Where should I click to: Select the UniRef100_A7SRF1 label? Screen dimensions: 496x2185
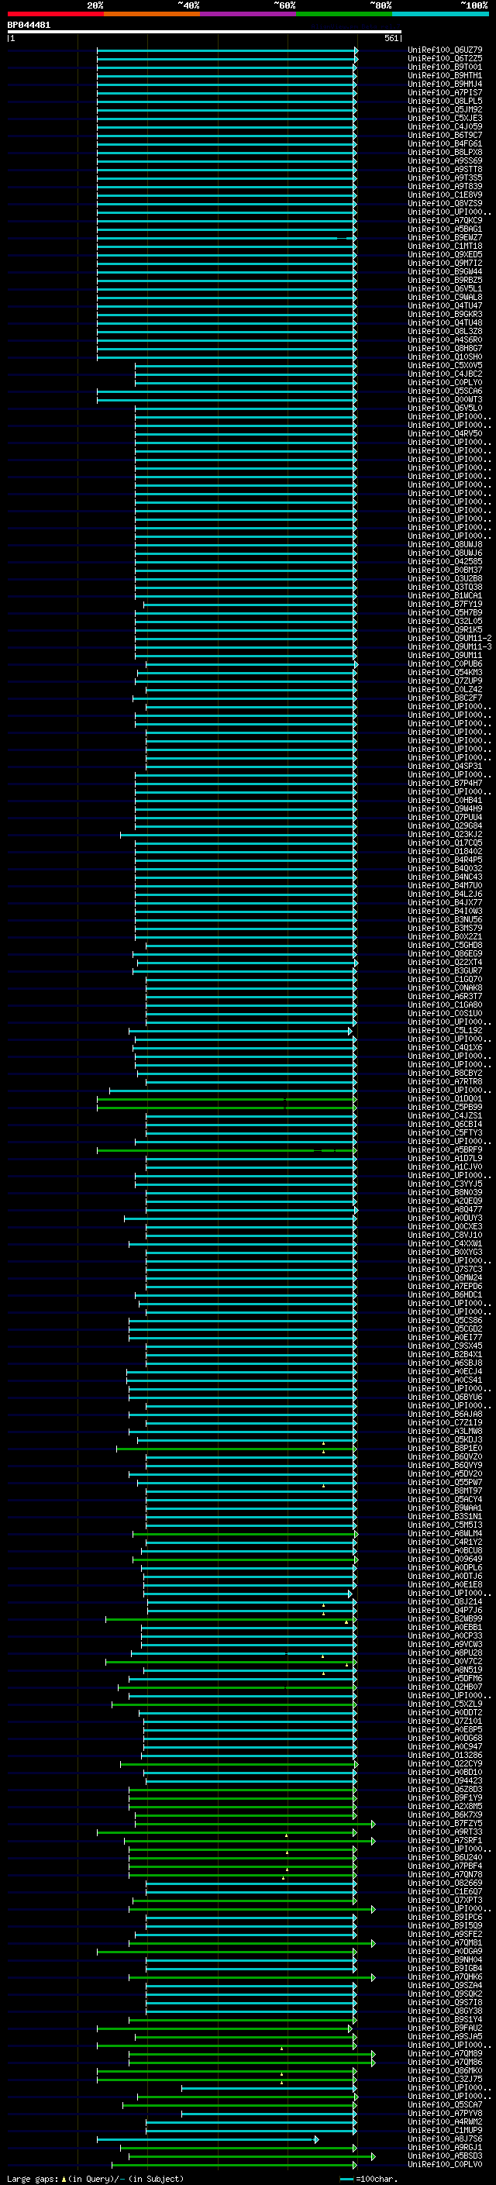pyautogui.click(x=445, y=1840)
